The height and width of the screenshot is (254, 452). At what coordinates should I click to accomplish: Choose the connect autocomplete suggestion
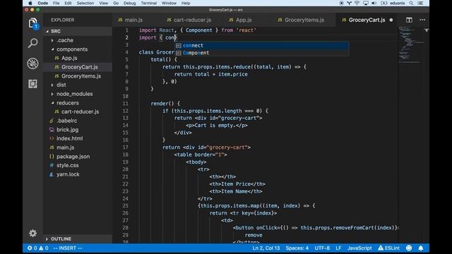(262, 45)
